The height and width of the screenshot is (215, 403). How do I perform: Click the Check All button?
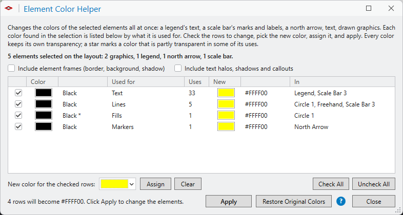tap(331, 184)
